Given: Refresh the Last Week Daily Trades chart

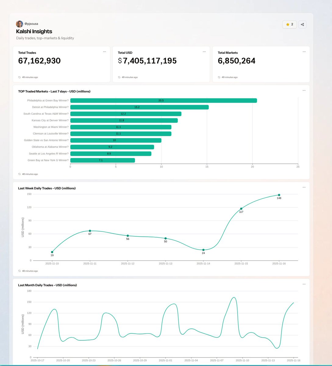Looking at the screenshot, I should (19, 271).
